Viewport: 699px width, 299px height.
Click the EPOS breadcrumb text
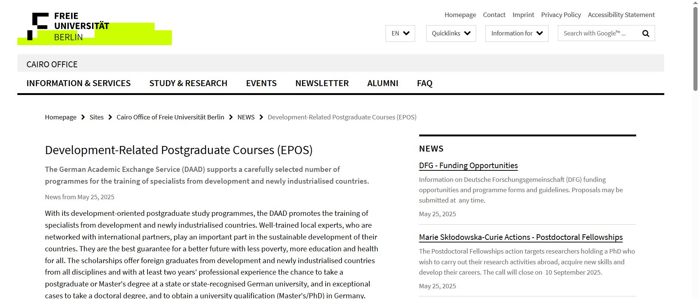pyautogui.click(x=342, y=117)
